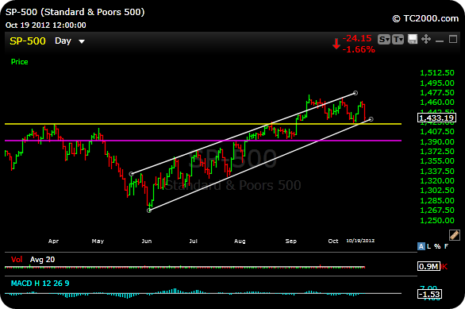This screenshot has width=465, height=309.
Task: Click the red down arrow change indicator
Action: [x=336, y=44]
